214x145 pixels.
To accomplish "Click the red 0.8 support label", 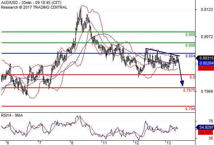I will 193,77.
